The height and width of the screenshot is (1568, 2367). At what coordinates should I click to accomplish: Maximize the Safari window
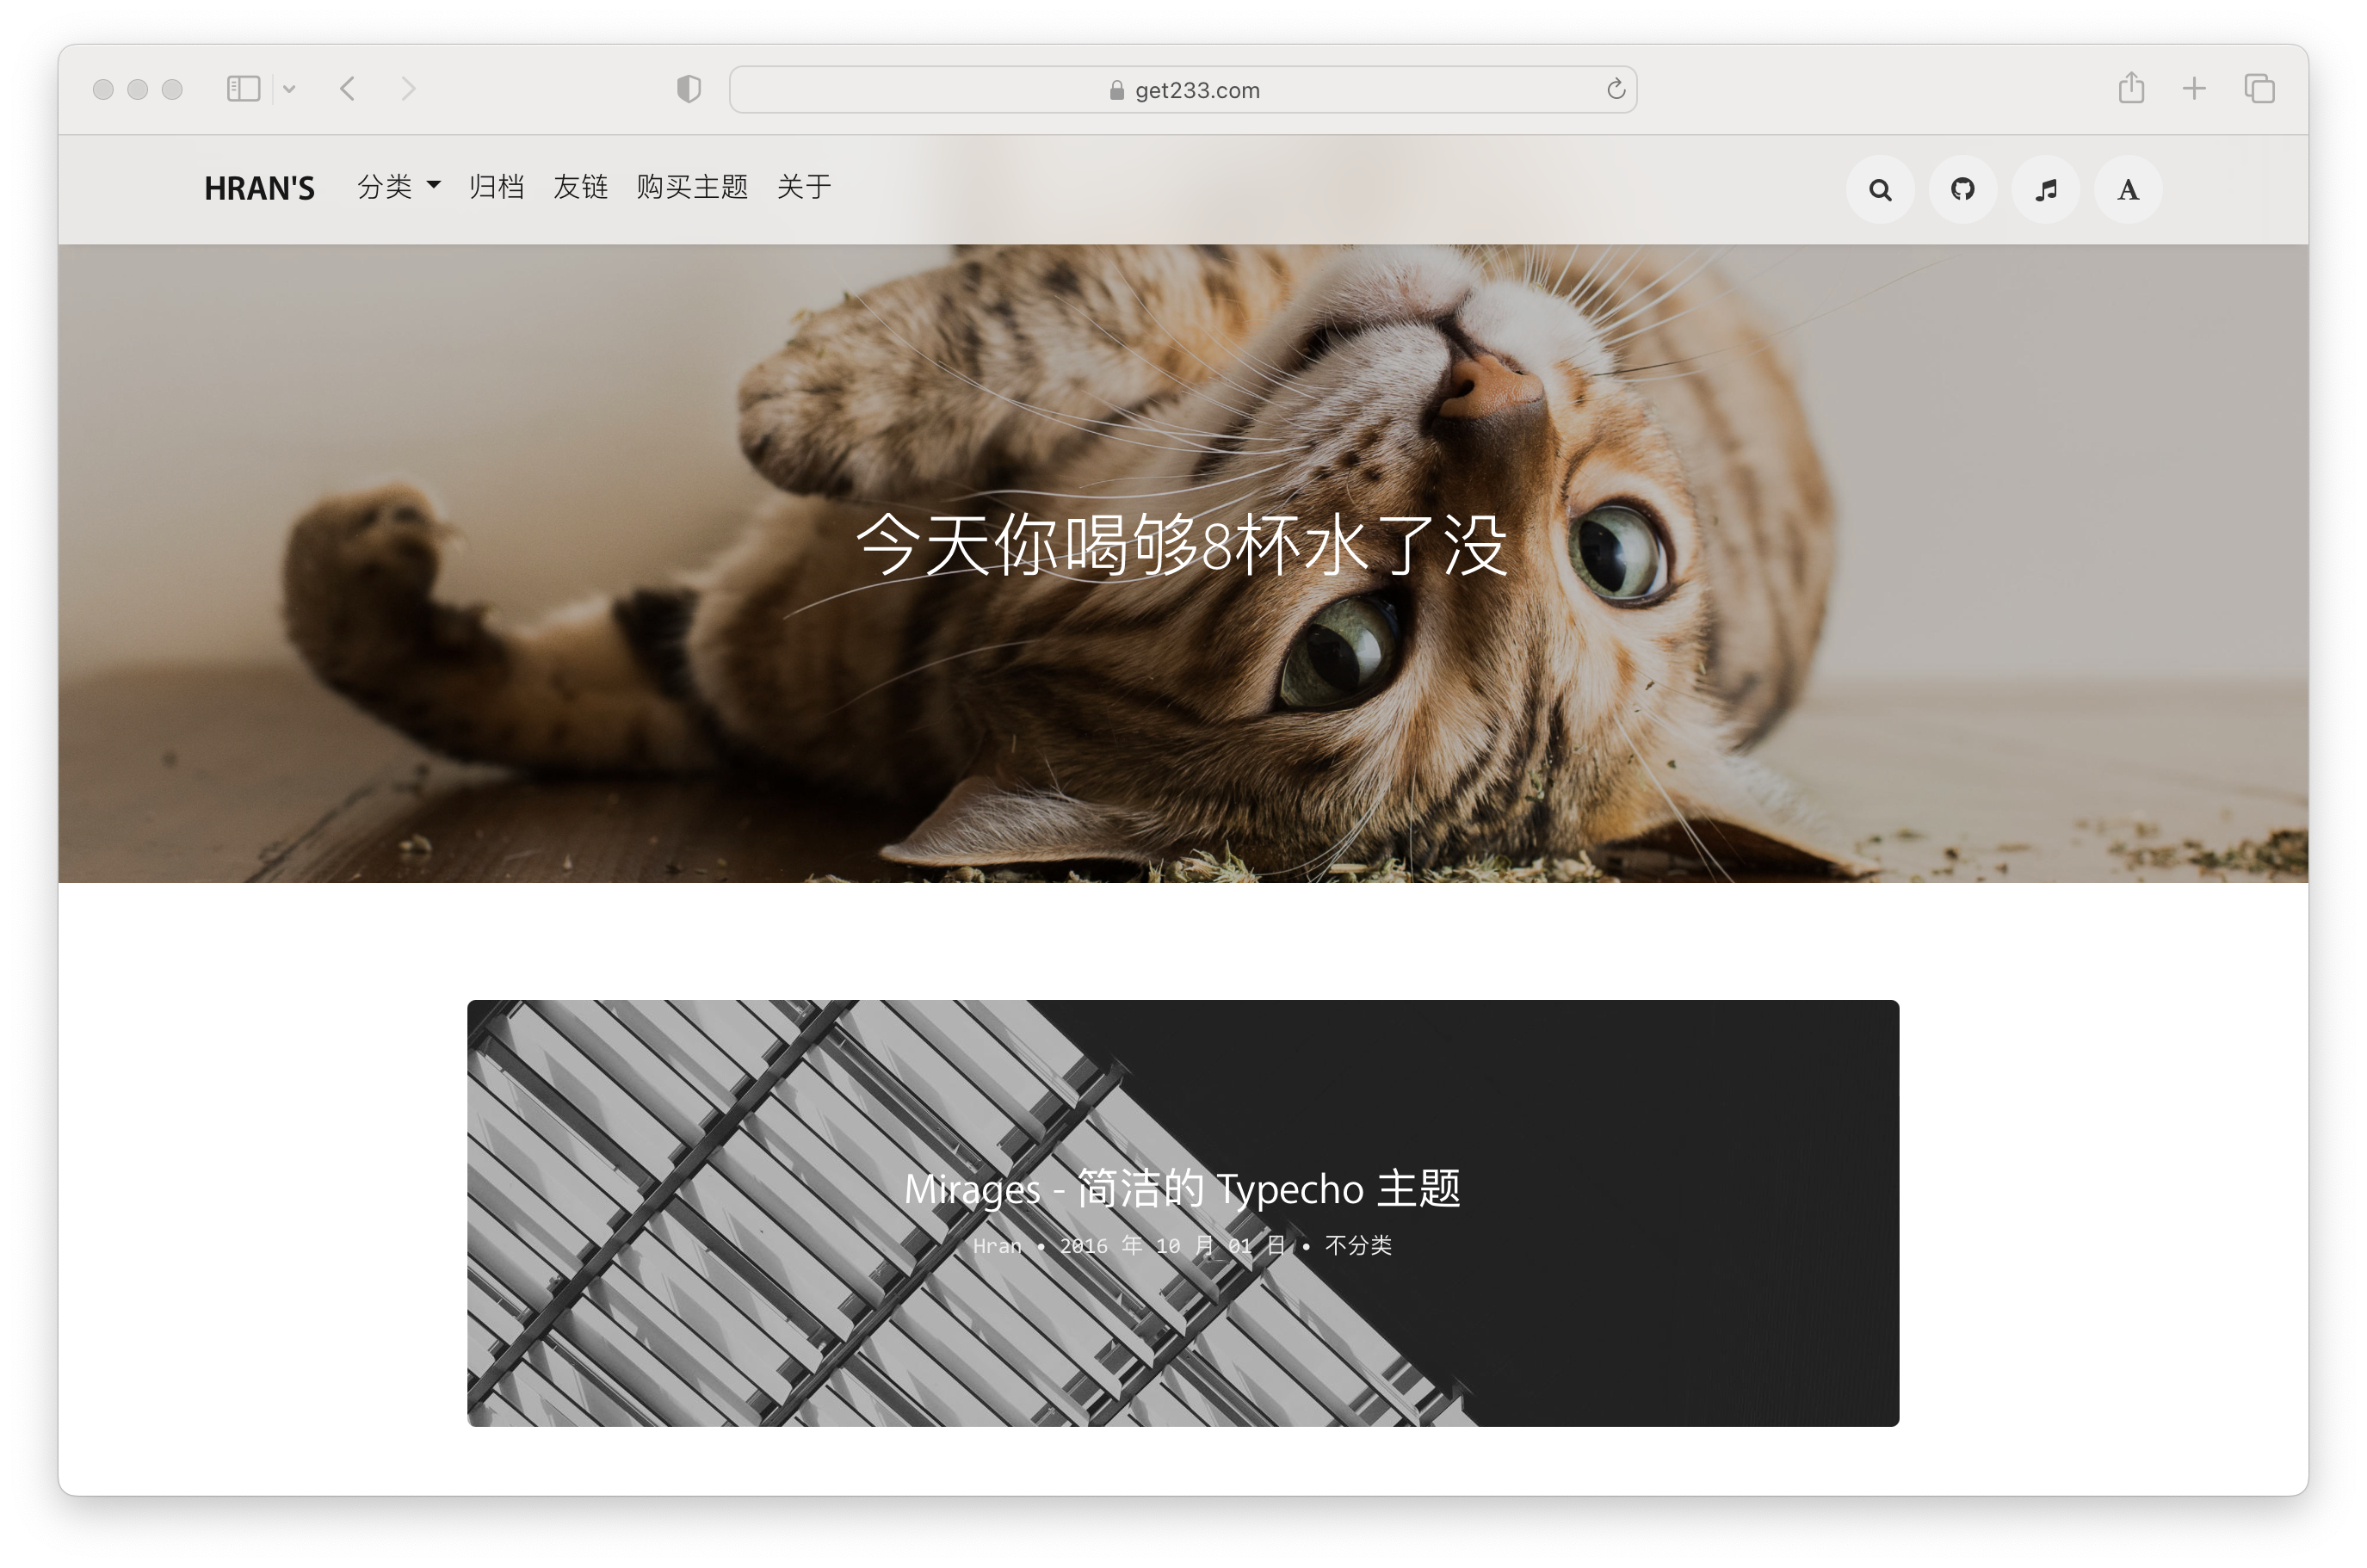pos(172,89)
